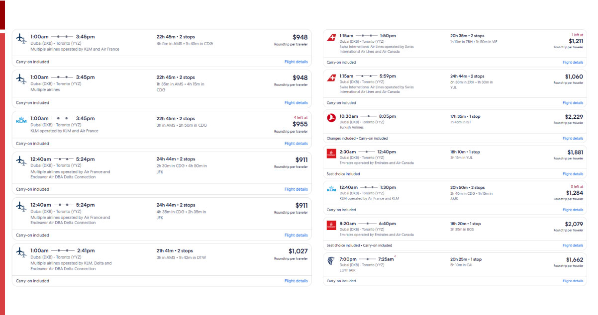Screen dimensions: 598x315
Task: Click the KLM logo on the $955 flight
Action: click(x=21, y=120)
